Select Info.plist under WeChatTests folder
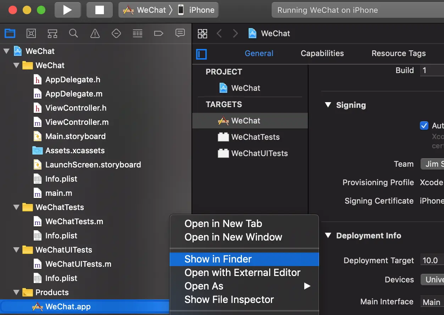Screen dimensions: 444x315 pos(61,236)
